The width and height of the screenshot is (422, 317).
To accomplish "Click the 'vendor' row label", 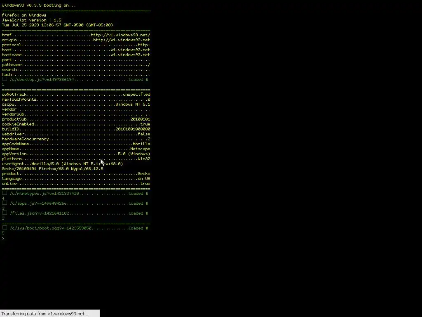I will (x=9, y=109).
